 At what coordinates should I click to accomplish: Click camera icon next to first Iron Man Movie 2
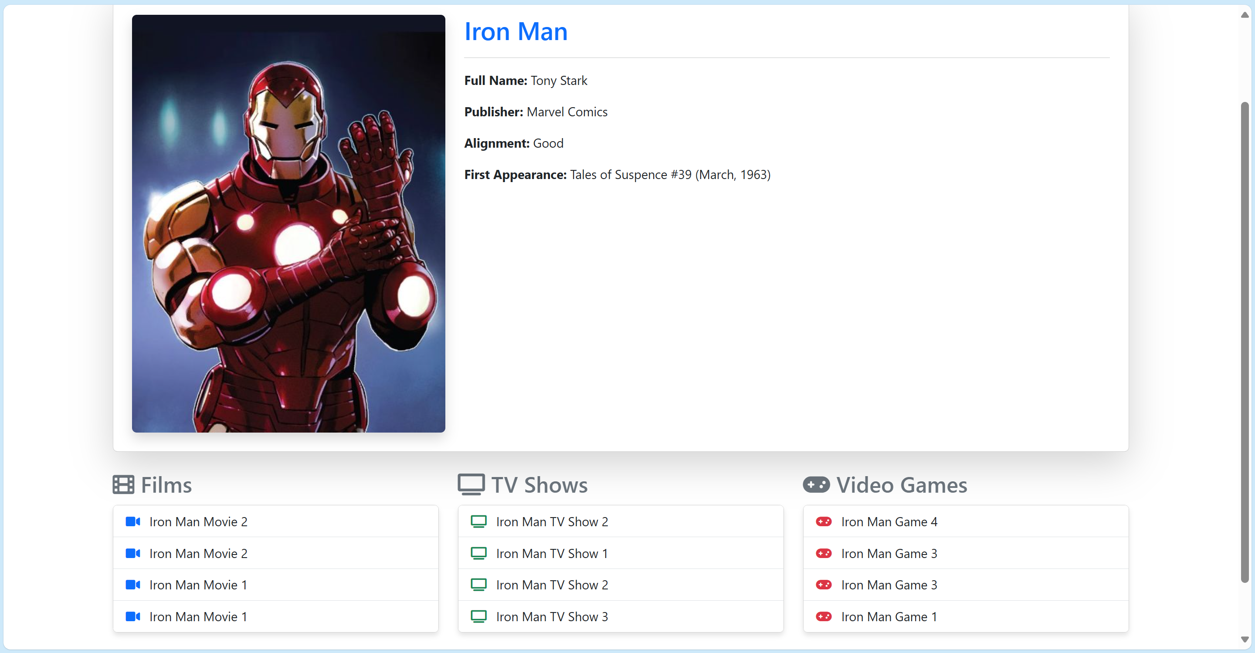click(132, 521)
